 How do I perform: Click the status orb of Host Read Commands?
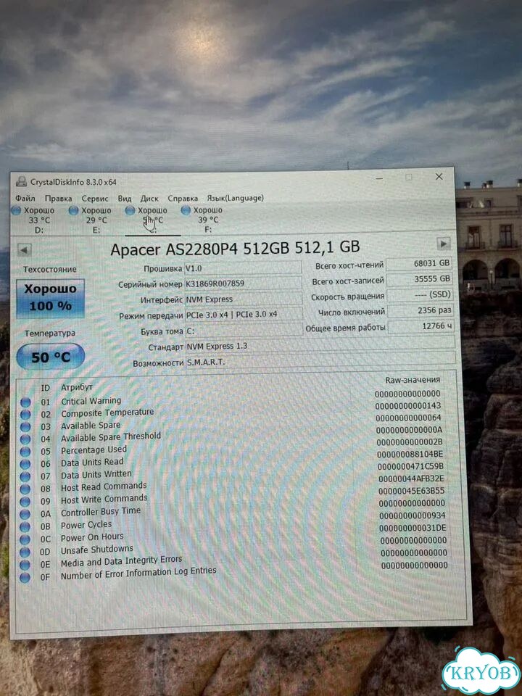point(25,489)
